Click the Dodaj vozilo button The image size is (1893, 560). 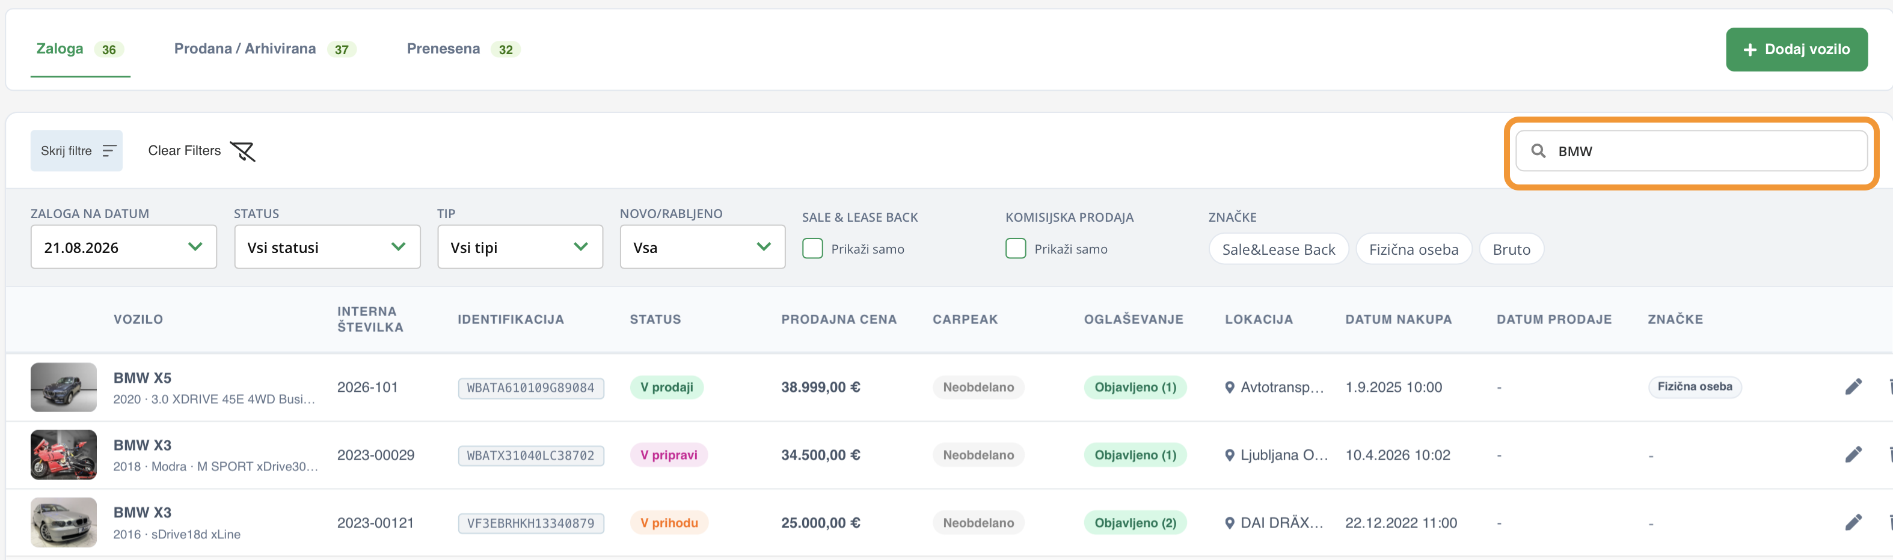[x=1796, y=49]
